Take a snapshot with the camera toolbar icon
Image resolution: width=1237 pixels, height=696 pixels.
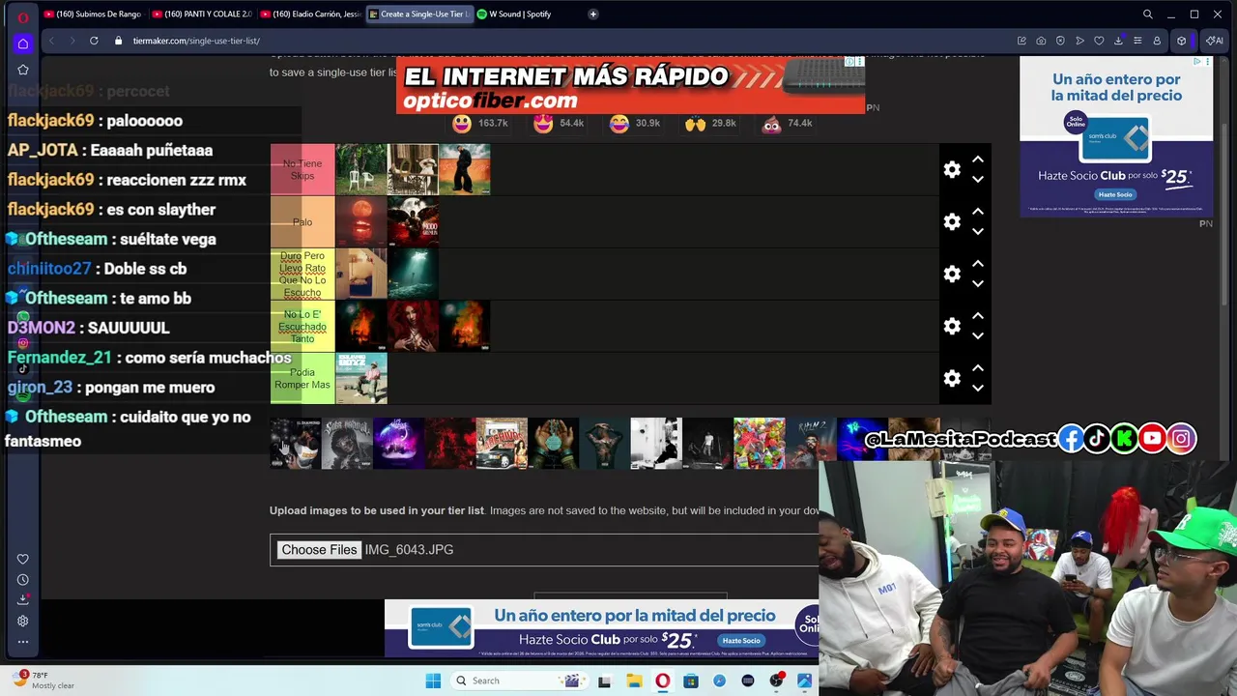point(1041,41)
